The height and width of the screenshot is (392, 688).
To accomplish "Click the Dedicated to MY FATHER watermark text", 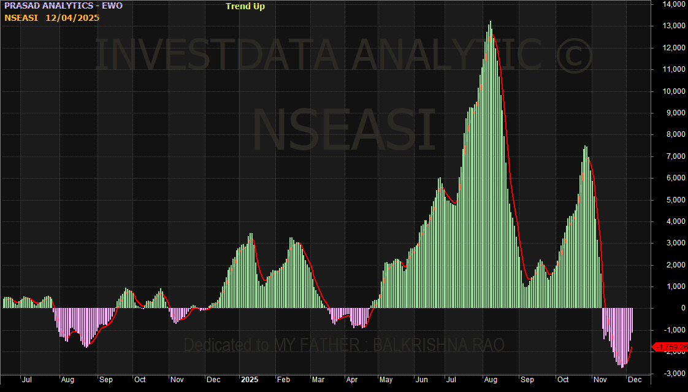I will tap(344, 345).
